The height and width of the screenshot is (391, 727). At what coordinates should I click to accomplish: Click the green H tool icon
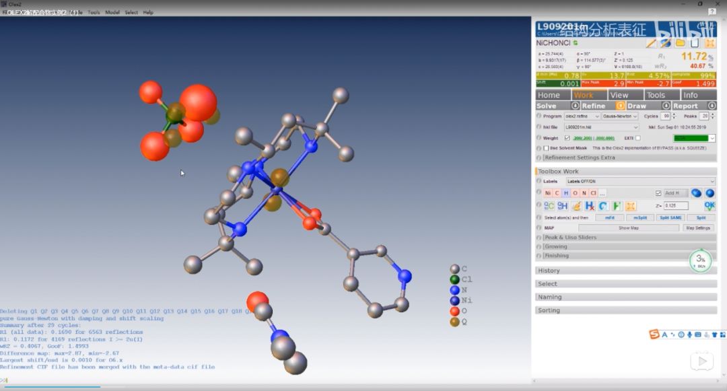point(617,206)
